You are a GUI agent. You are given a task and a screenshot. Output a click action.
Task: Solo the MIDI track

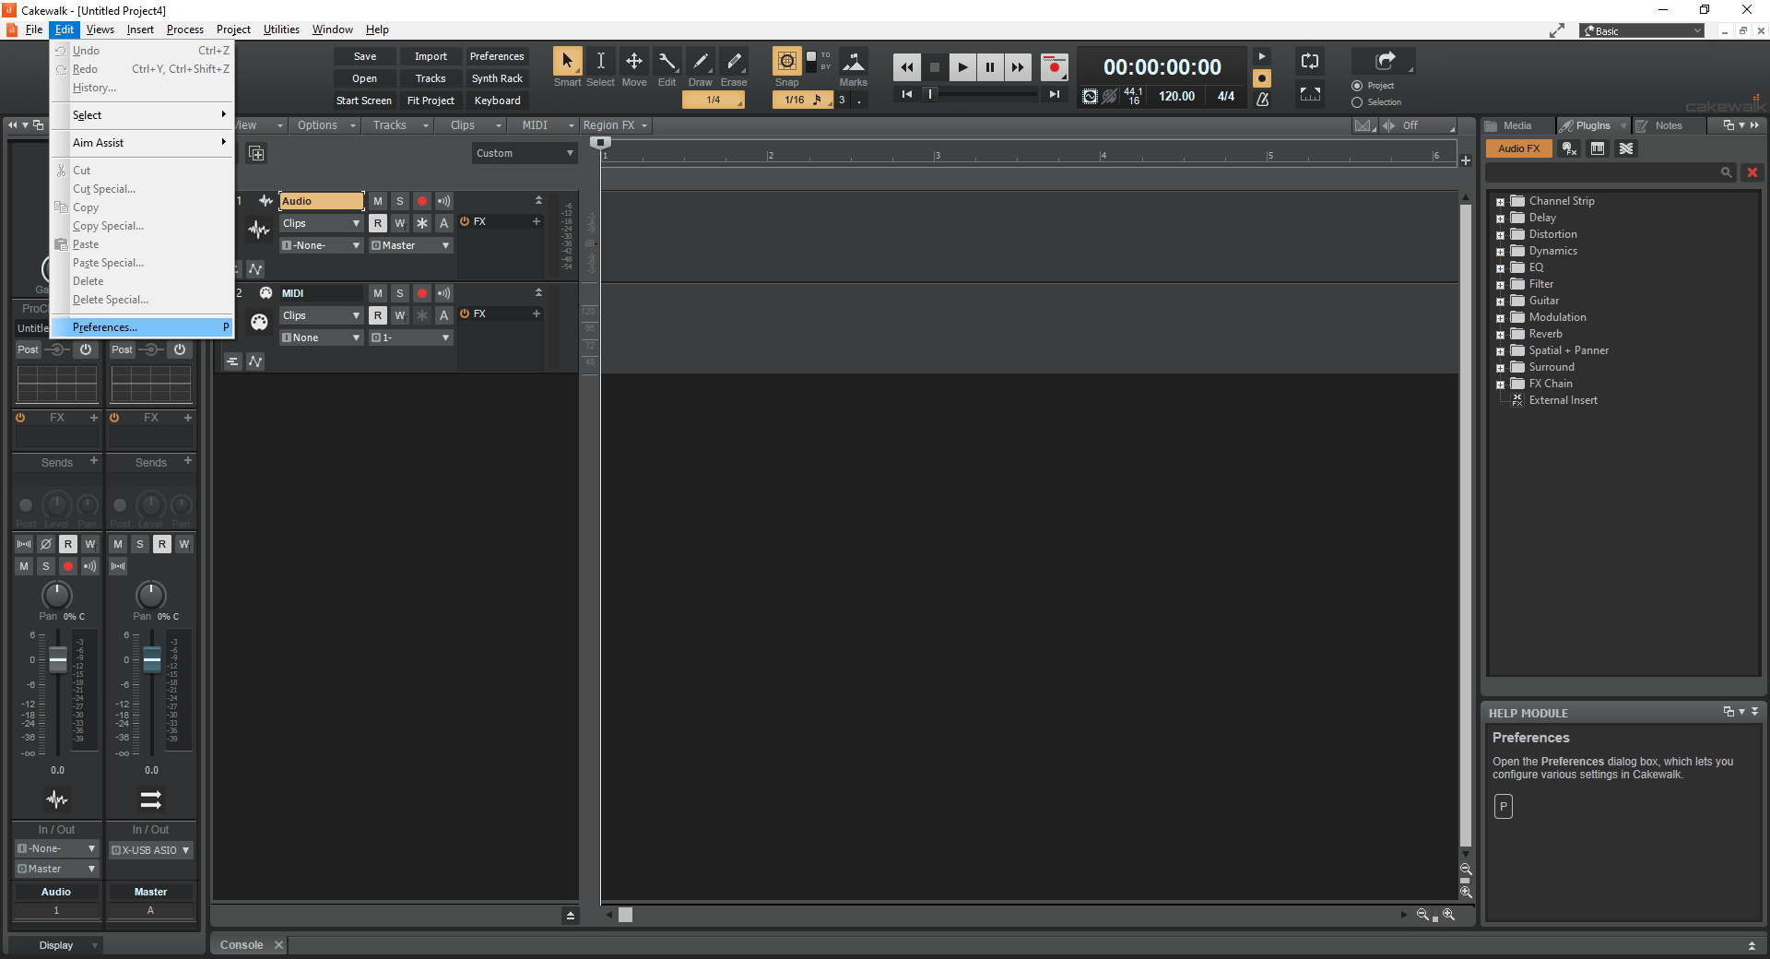tap(400, 293)
